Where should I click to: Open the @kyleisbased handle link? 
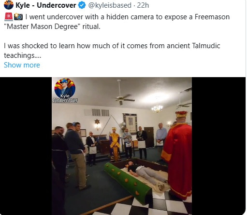[x=110, y=5]
